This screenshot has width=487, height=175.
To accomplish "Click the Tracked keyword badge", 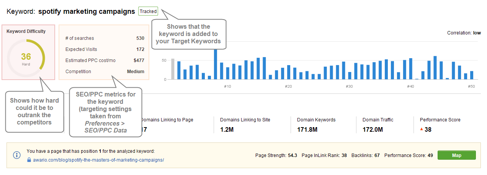I will [x=148, y=11].
